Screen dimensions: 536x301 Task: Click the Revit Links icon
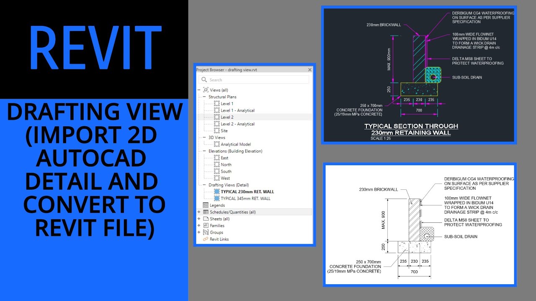[x=206, y=239]
